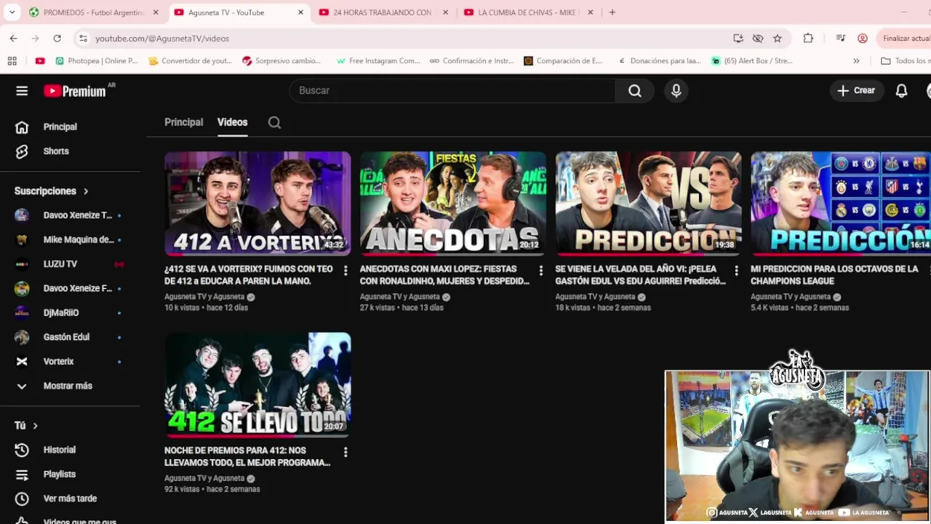This screenshot has height=524, width=931.
Task: Open Alert Box / Stre... bookmark
Action: pyautogui.click(x=752, y=60)
